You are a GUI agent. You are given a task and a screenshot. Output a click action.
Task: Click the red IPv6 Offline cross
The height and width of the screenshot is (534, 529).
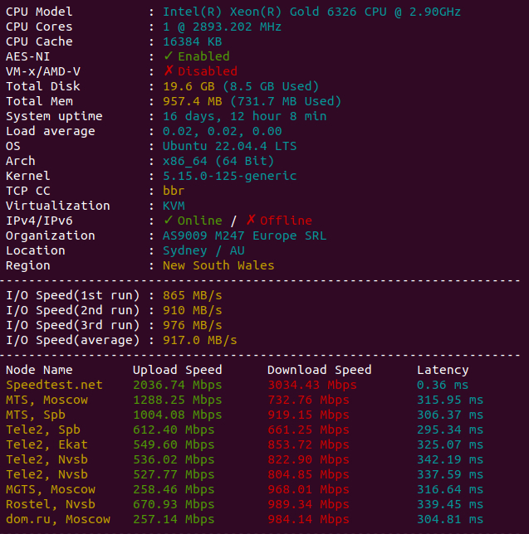[x=250, y=221]
